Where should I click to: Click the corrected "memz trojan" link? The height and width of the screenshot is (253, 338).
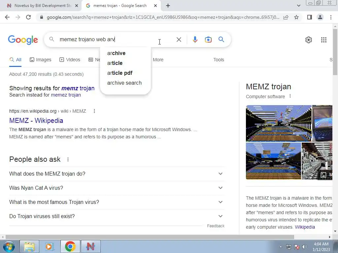tap(78, 88)
